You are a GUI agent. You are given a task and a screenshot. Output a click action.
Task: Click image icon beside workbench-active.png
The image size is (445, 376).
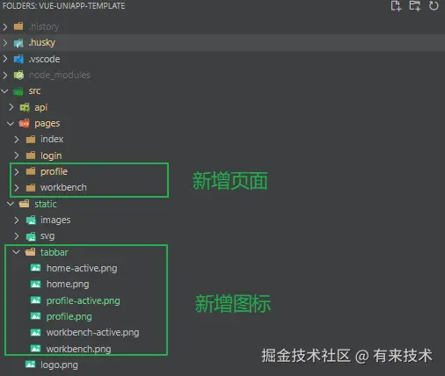coord(36,332)
